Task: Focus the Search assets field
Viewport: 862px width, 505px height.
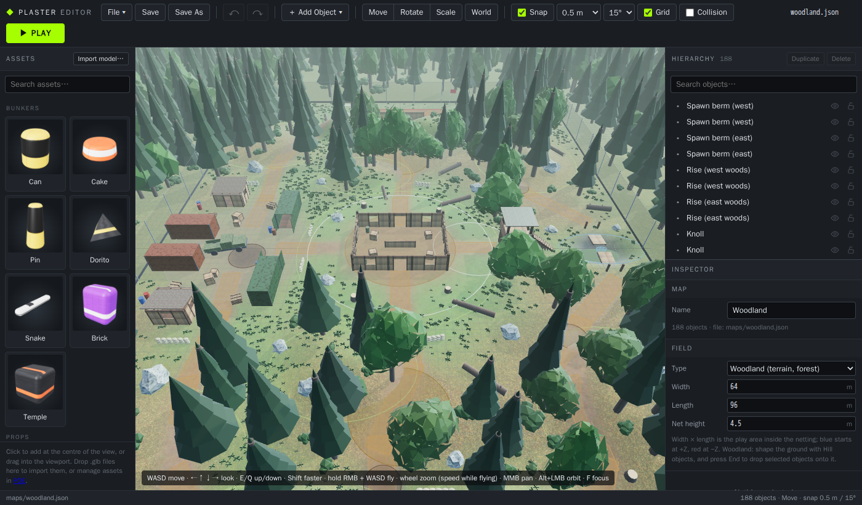Action: coord(67,84)
